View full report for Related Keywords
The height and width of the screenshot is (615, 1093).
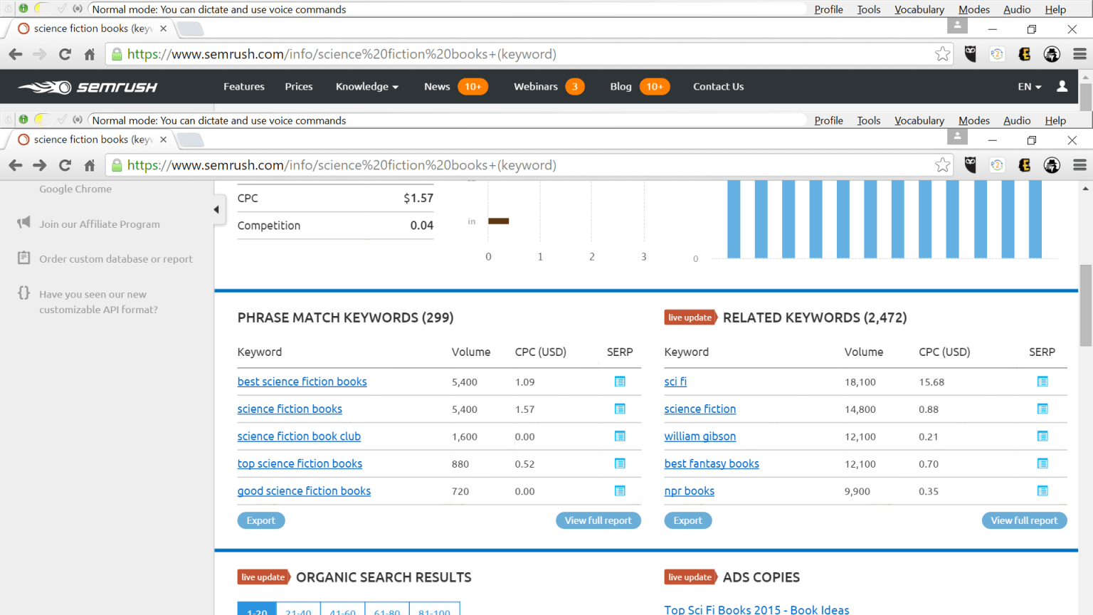tap(1025, 520)
